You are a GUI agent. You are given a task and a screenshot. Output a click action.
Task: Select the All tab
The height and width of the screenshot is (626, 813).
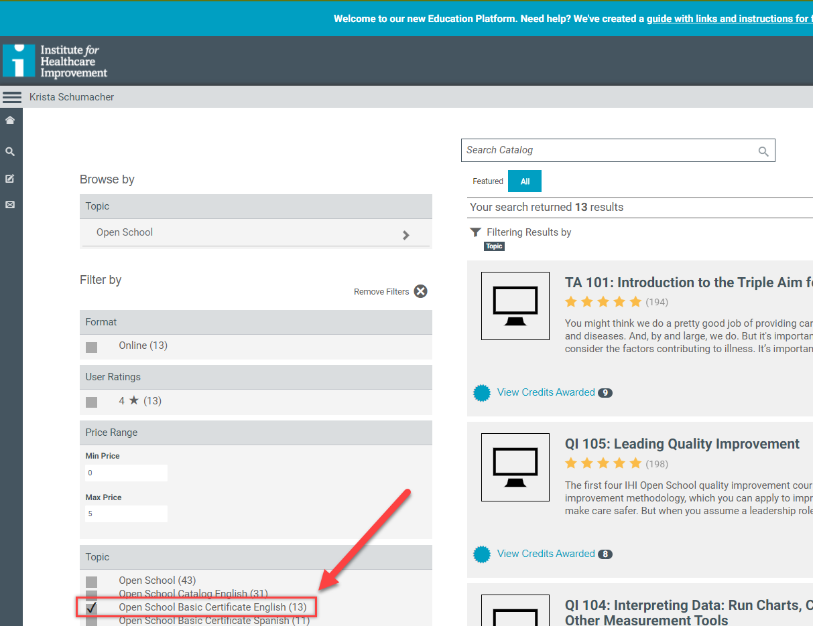(525, 181)
